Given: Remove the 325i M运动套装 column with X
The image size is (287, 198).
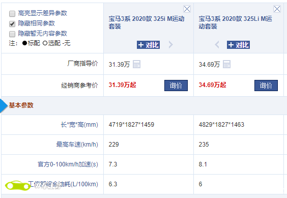Looking at the screenshot, I should click(x=187, y=9).
